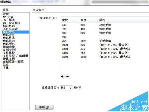Viewport: 149px width, 112px height.
Task: Select the height 620 cell
Action: click(83, 45)
